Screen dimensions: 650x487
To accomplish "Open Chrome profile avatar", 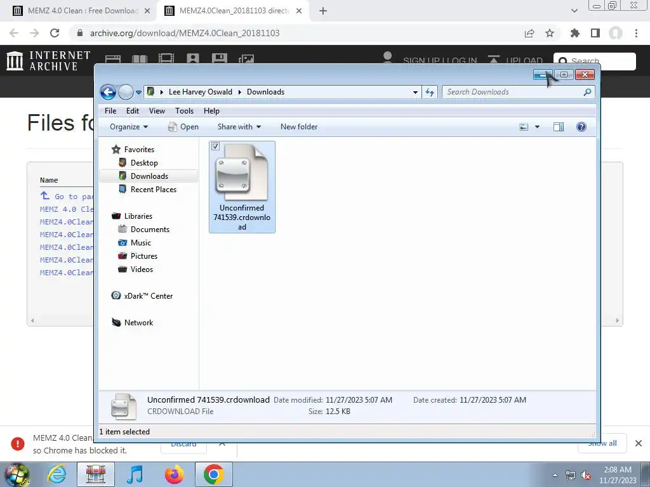I will [x=616, y=33].
